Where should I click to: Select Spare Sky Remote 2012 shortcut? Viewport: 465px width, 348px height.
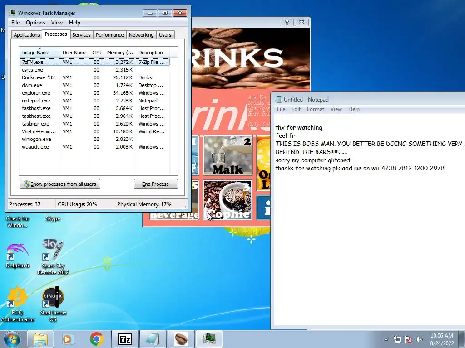click(53, 257)
